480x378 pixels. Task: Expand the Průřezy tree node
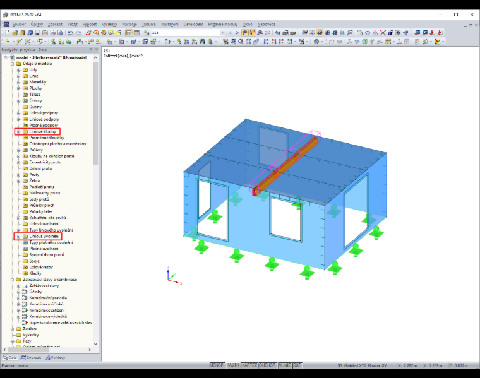(18, 150)
